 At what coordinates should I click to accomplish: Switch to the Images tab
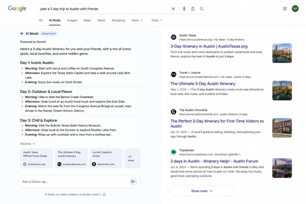pyautogui.click(x=72, y=20)
